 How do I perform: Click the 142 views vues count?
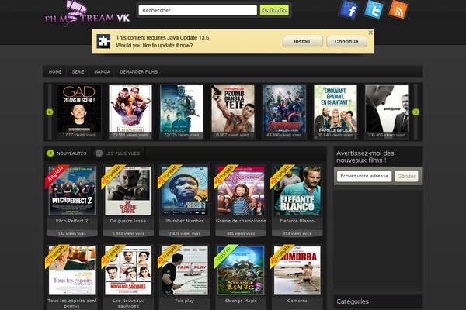(71, 233)
